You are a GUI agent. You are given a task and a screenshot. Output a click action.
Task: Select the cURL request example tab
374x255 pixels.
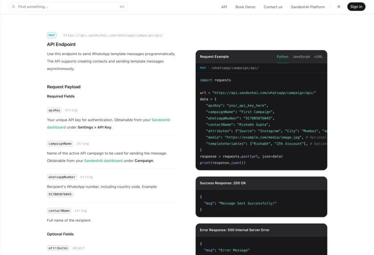tap(318, 57)
